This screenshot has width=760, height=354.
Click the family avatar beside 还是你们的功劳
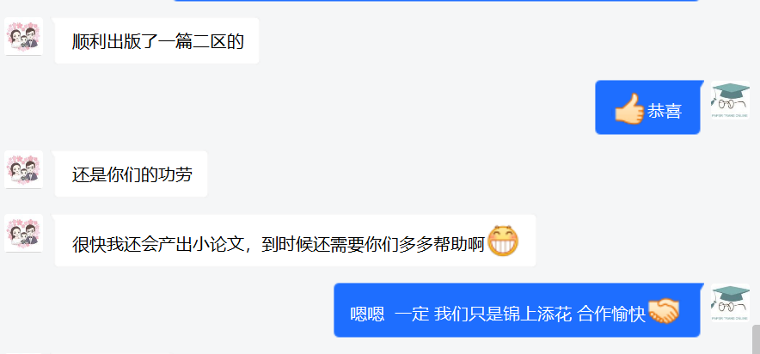tap(24, 169)
